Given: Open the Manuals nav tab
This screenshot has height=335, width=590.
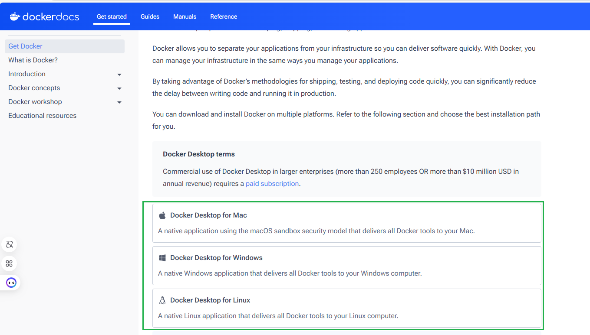Looking at the screenshot, I should (185, 16).
